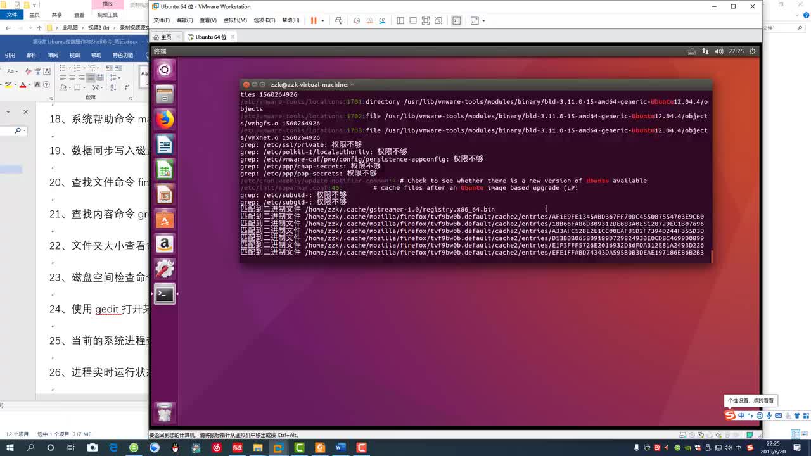Expand VMware power options dropdown arrow
This screenshot has width=811, height=456.
(x=322, y=20)
